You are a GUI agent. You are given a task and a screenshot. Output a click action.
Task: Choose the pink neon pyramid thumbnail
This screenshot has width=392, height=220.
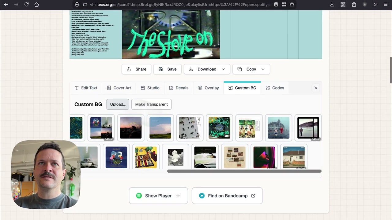(x=264, y=157)
